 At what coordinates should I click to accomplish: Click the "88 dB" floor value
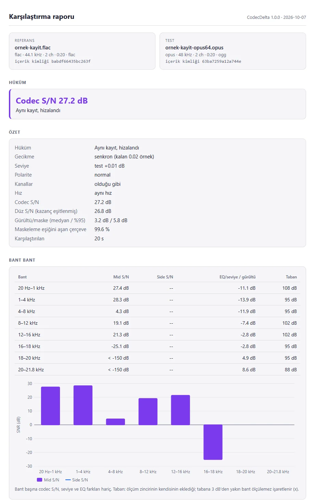tap(291, 370)
